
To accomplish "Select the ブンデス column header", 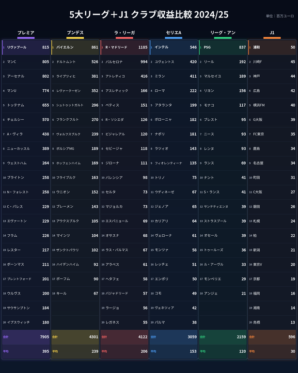I will point(75,32).
